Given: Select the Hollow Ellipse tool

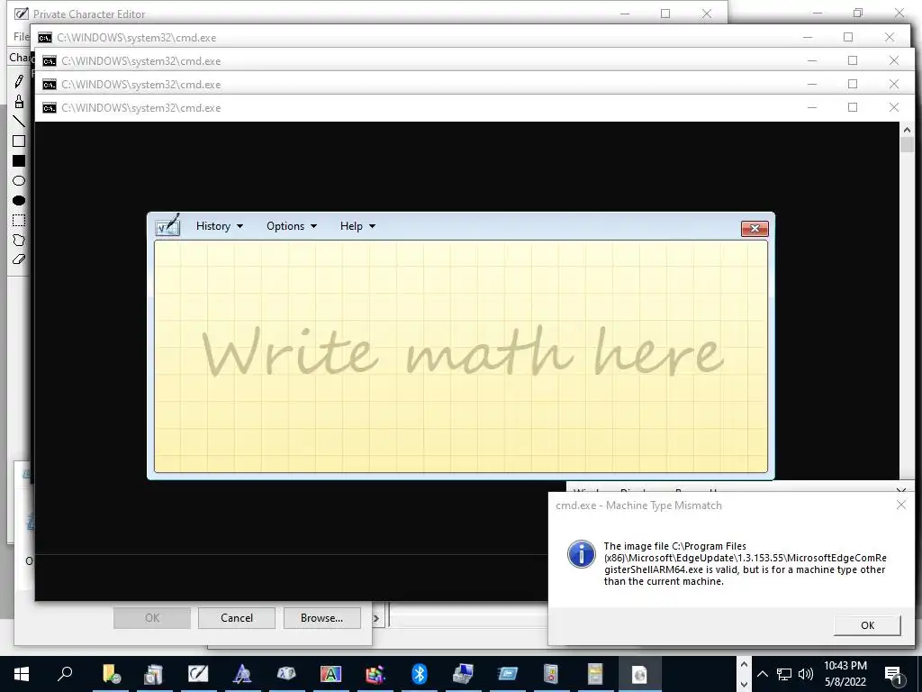Looking at the screenshot, I should click(x=19, y=180).
